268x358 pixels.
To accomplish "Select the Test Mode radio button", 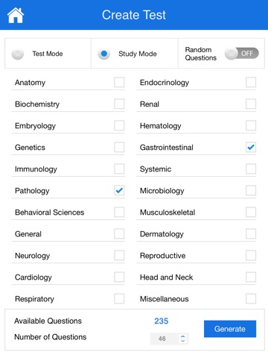I will tap(18, 54).
